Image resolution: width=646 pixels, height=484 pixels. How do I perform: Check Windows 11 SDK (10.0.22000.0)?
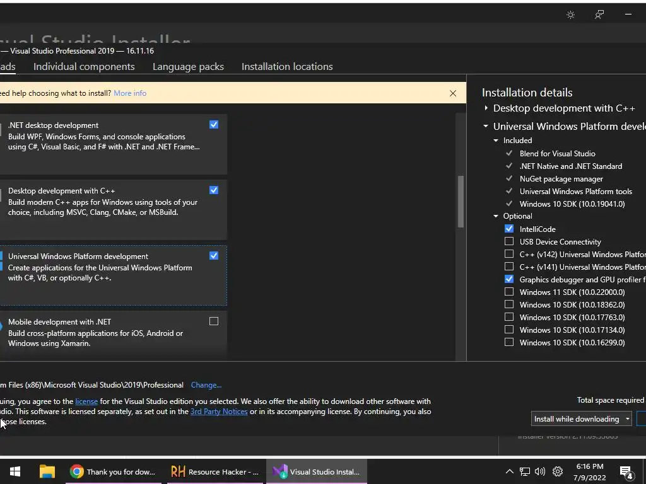point(509,292)
